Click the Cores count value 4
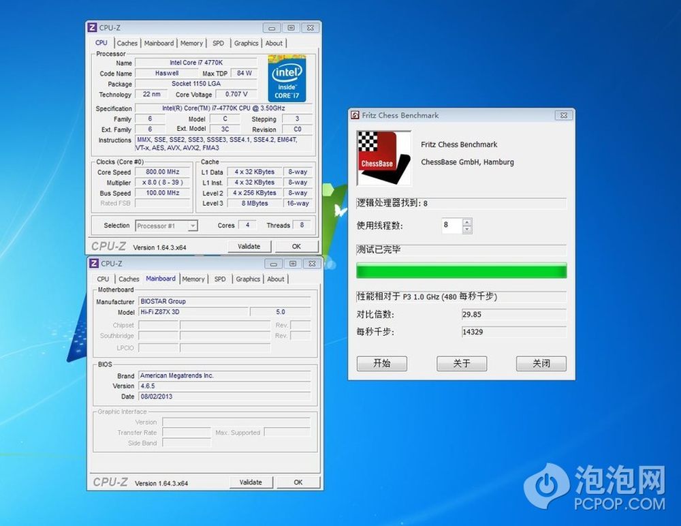Image resolution: width=681 pixels, height=526 pixels. tap(248, 225)
